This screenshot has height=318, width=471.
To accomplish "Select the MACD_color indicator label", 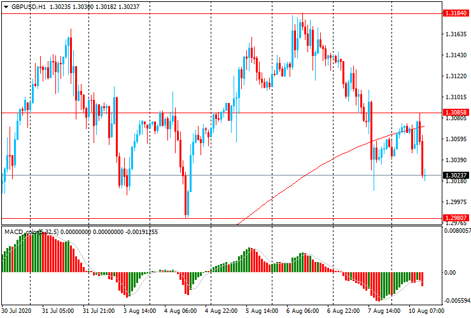I will click(x=32, y=232).
